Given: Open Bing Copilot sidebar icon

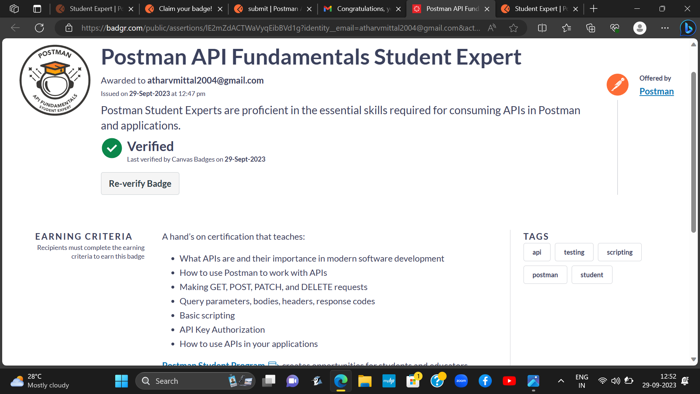Looking at the screenshot, I should (688, 28).
